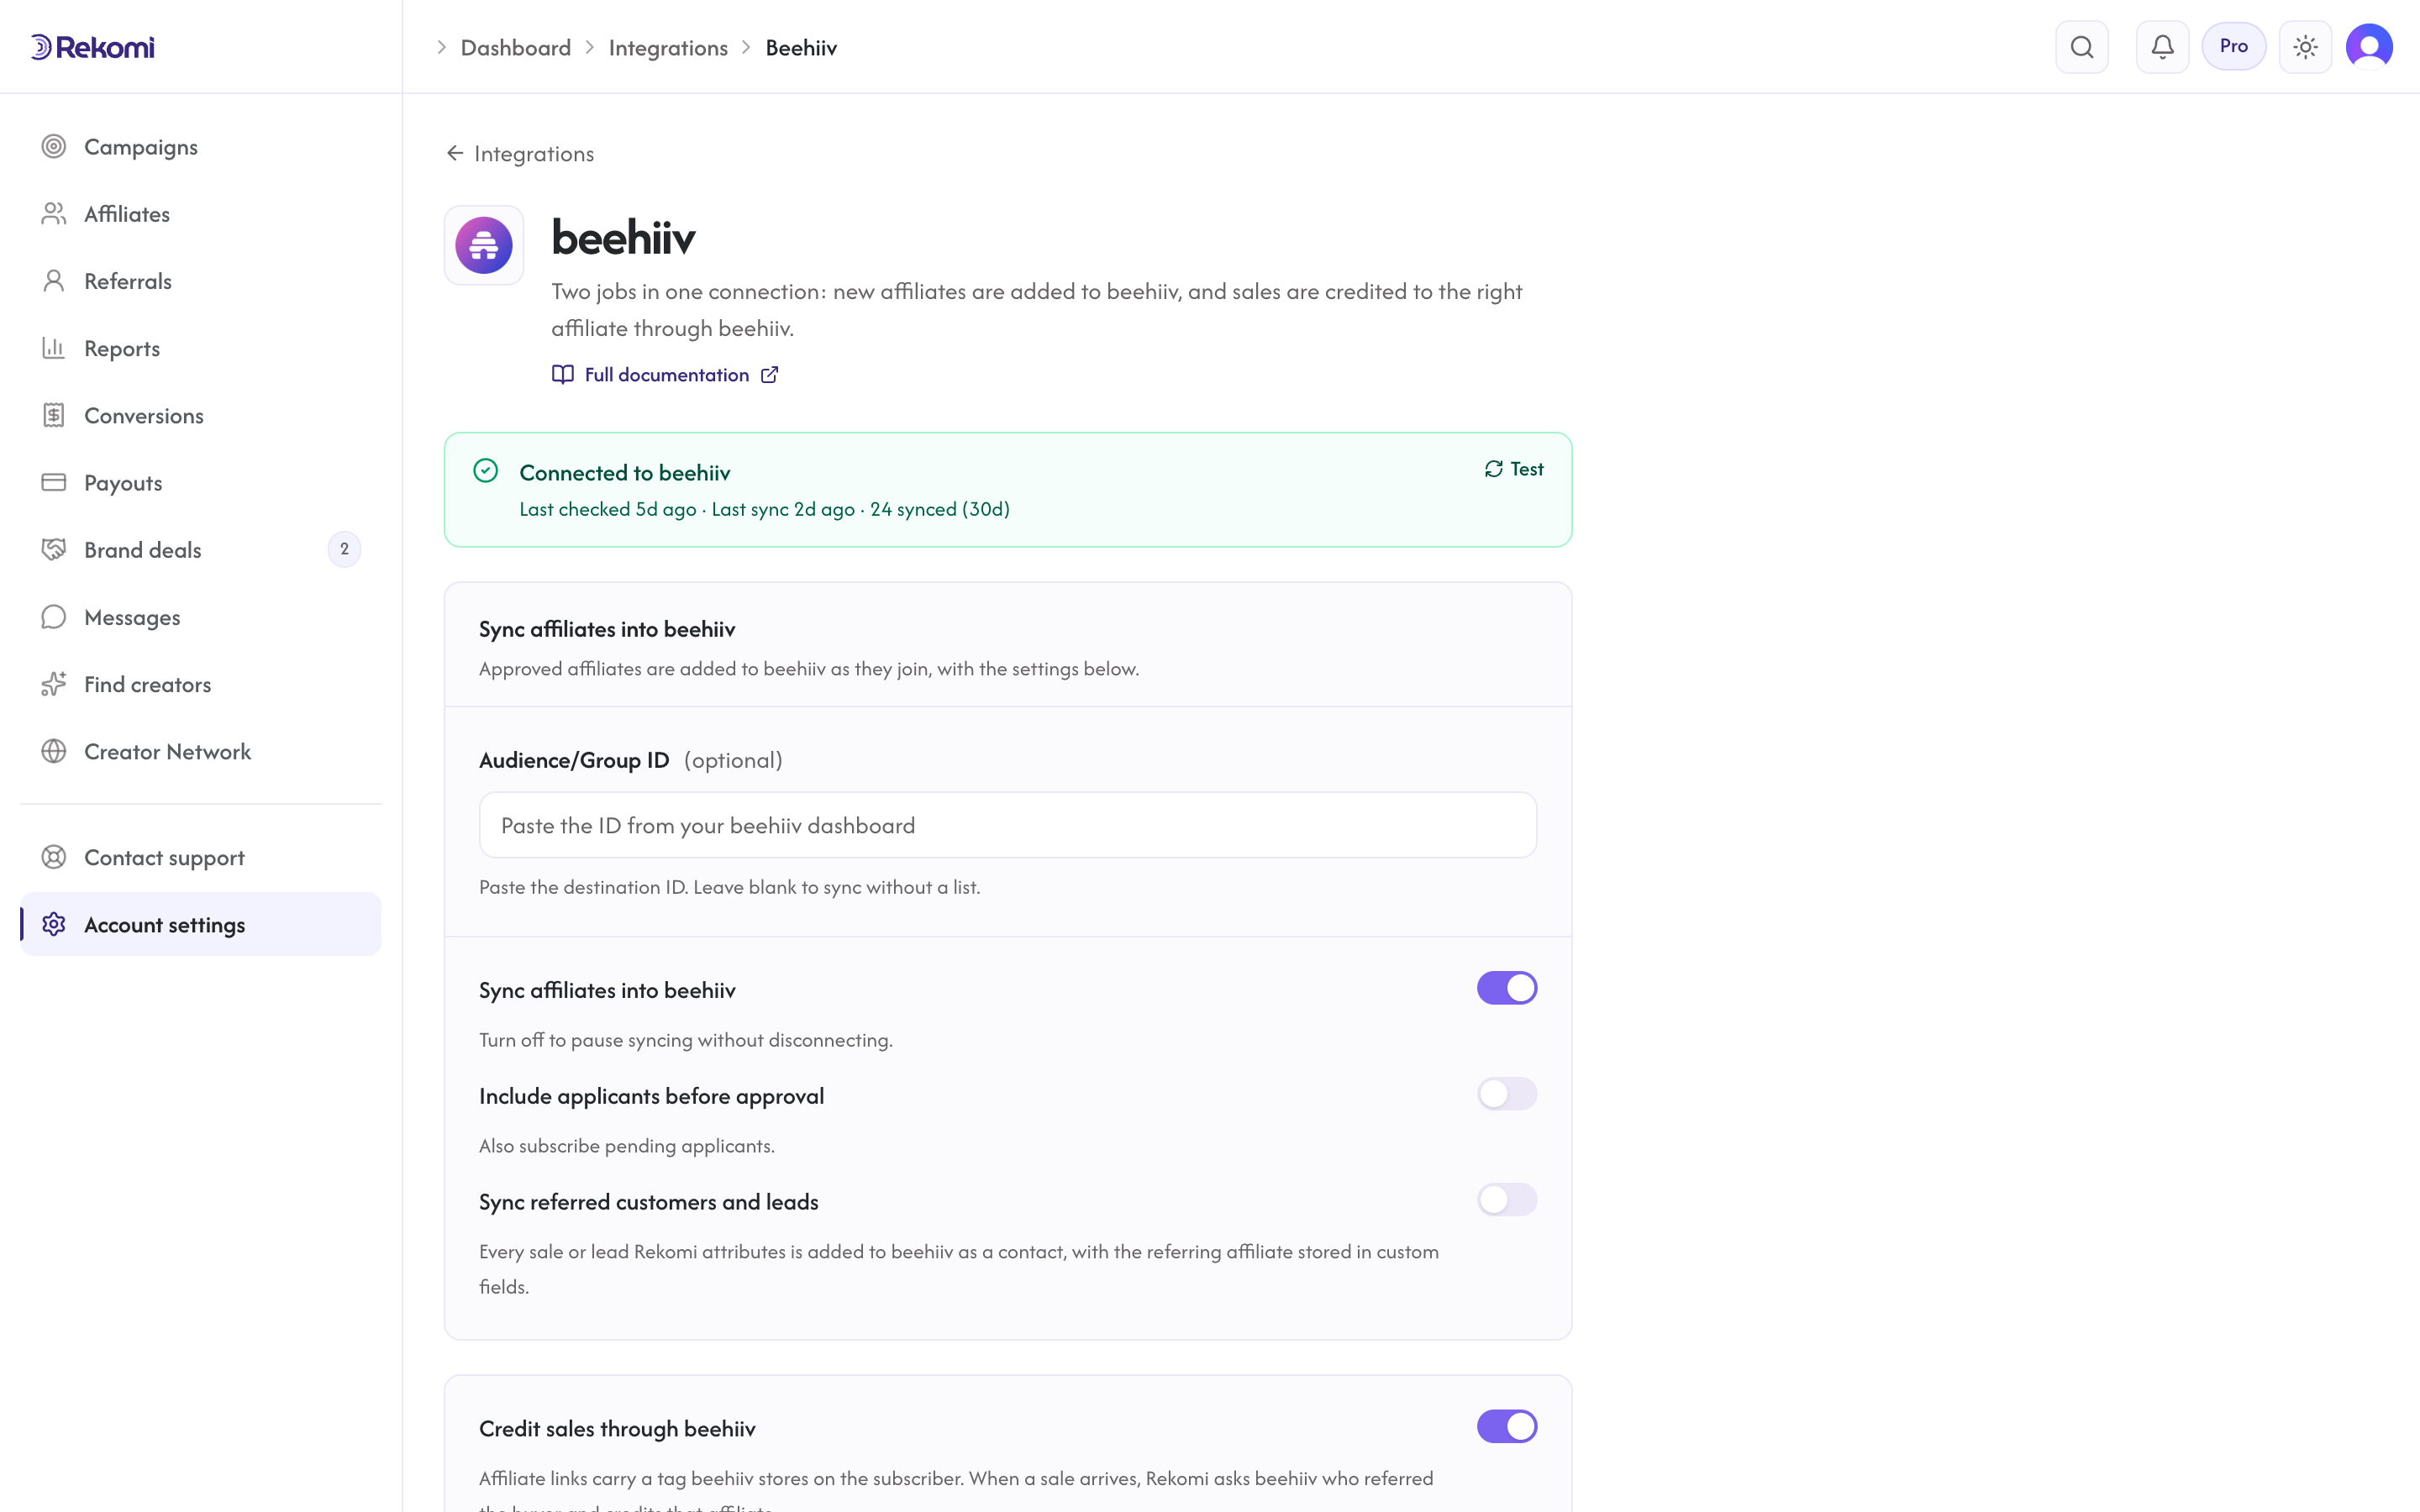Open notifications bell
The width and height of the screenshot is (2420, 1512).
pyautogui.click(x=2162, y=47)
